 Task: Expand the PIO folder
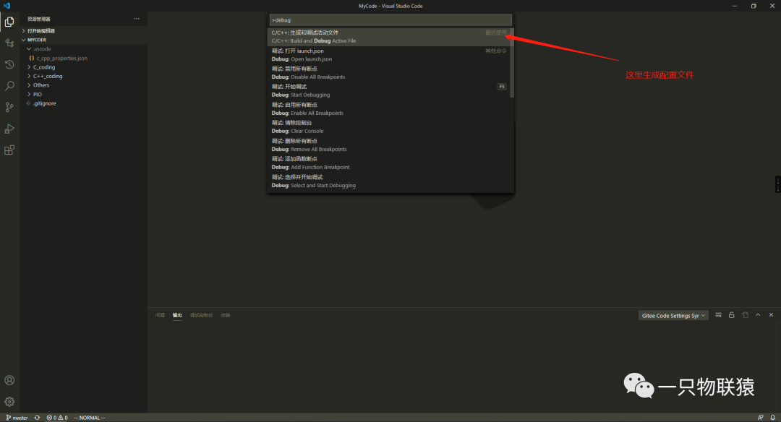pyautogui.click(x=38, y=94)
